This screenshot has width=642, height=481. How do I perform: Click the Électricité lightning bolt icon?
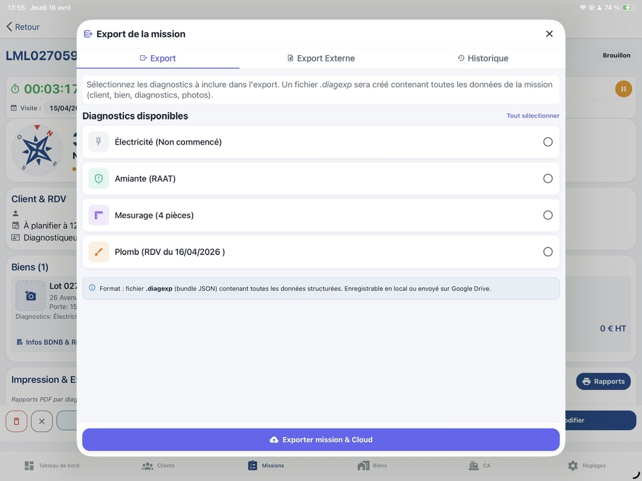98,142
